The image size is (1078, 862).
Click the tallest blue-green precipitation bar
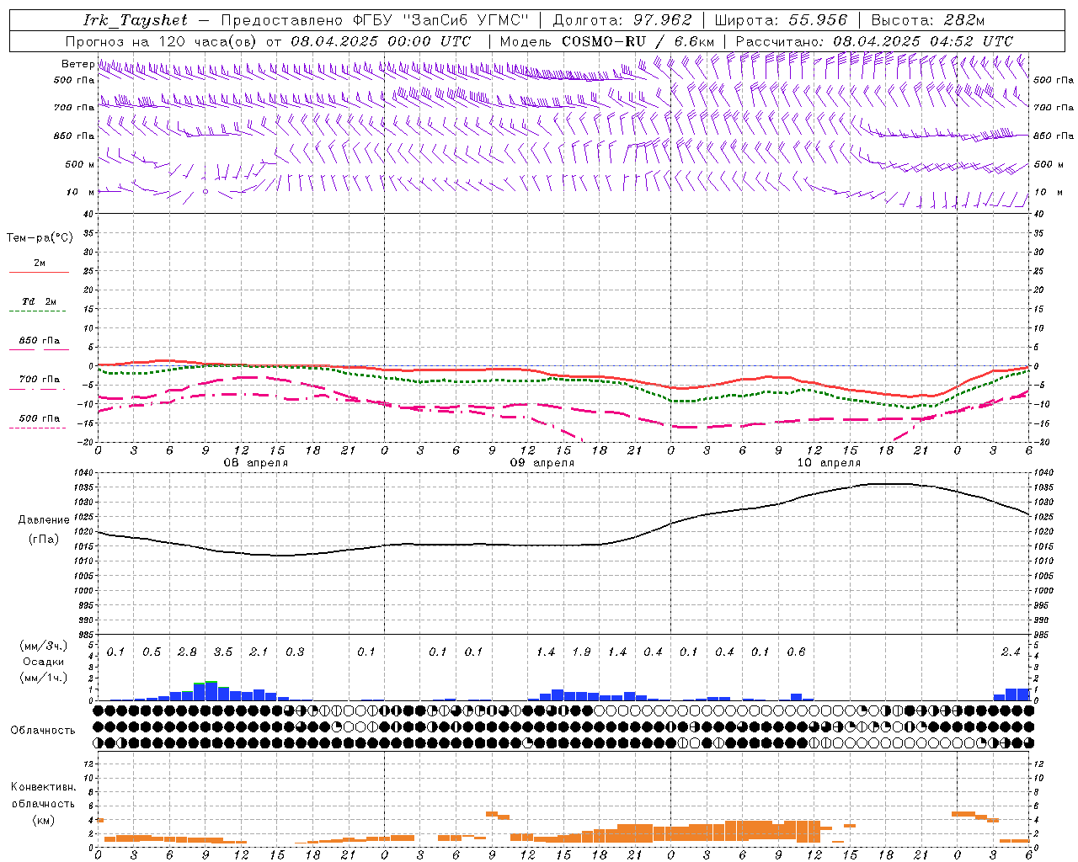[211, 691]
